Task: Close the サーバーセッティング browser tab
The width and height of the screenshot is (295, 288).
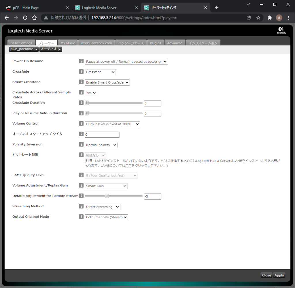Action: click(x=205, y=7)
